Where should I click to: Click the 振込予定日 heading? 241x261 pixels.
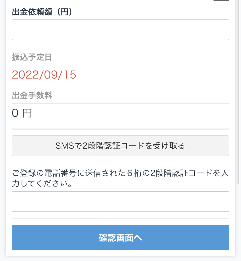pos(32,57)
